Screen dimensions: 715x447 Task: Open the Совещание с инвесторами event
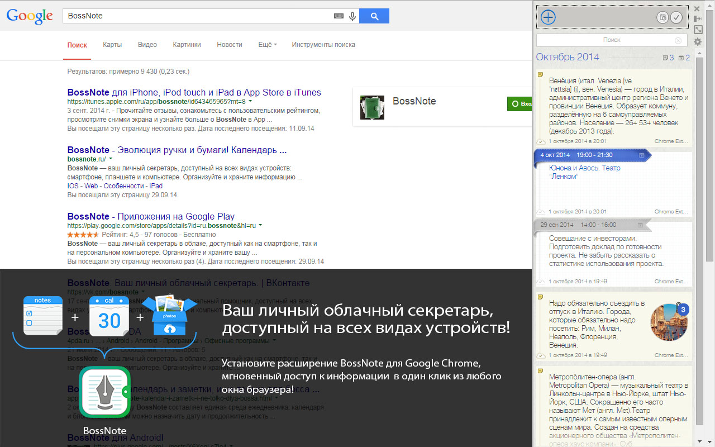click(607, 251)
